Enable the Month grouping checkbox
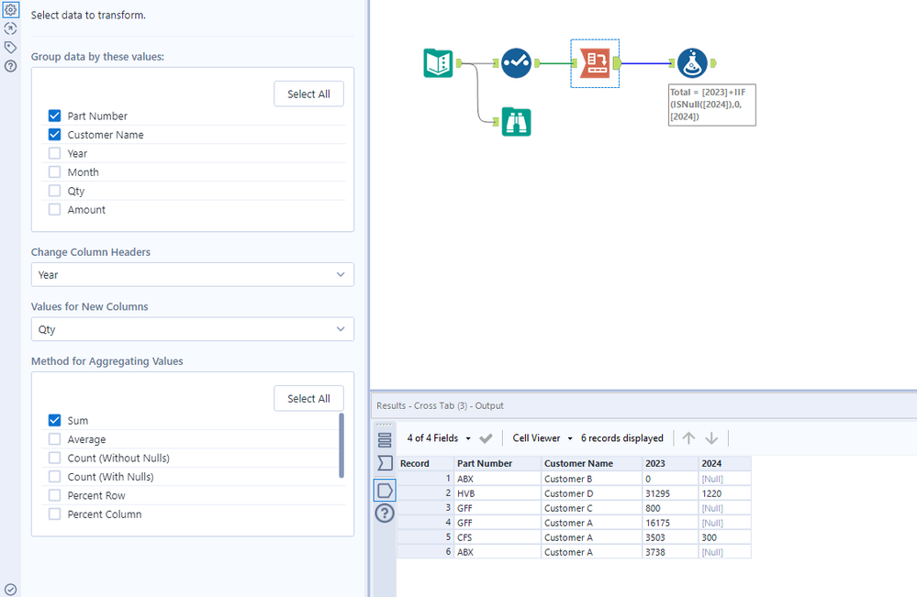 coord(55,172)
